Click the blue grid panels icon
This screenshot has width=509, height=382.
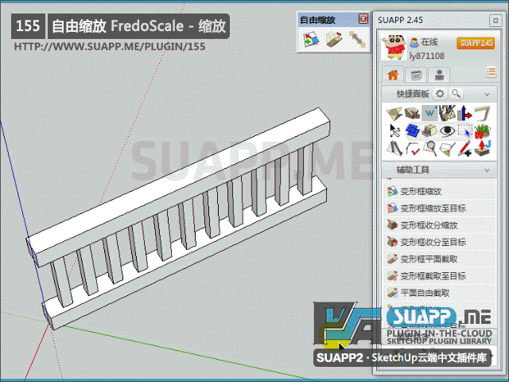412,131
